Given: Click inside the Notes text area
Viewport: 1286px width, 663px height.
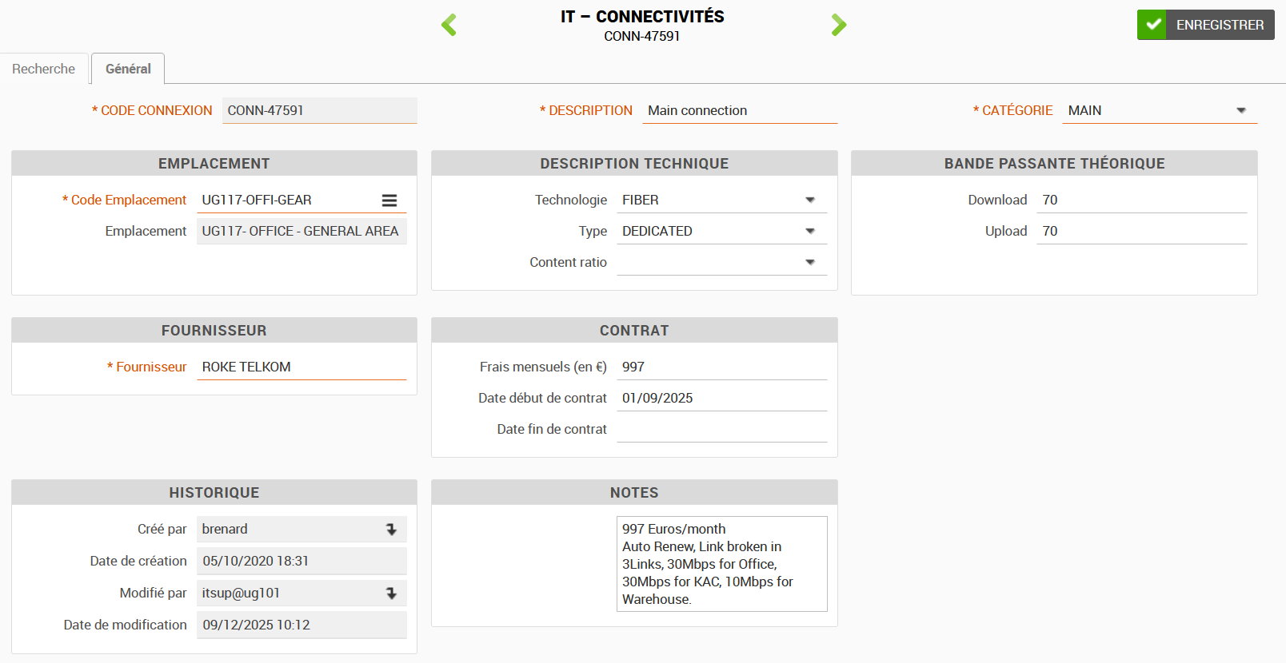Looking at the screenshot, I should tap(721, 564).
